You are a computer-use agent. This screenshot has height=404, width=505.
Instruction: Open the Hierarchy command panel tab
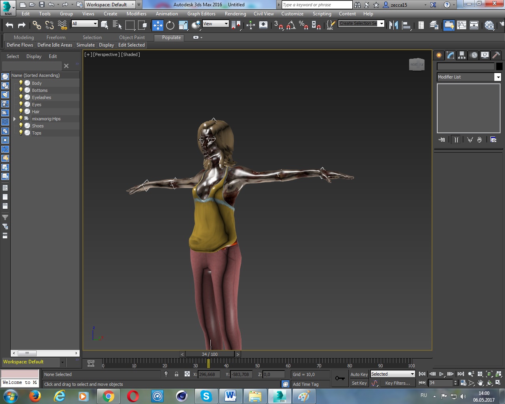pos(462,55)
